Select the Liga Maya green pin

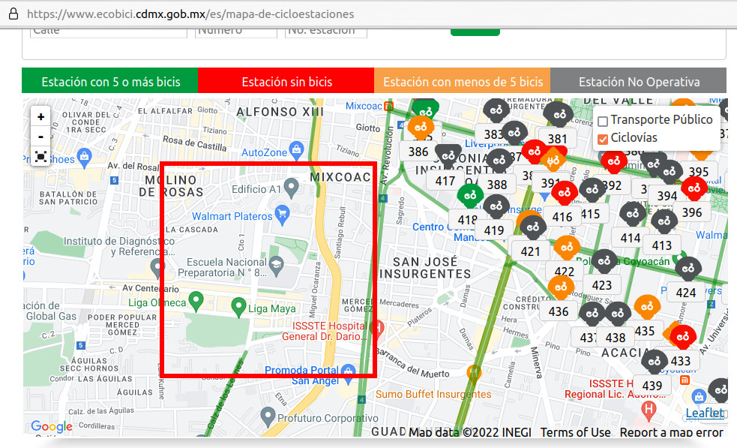[238, 308]
